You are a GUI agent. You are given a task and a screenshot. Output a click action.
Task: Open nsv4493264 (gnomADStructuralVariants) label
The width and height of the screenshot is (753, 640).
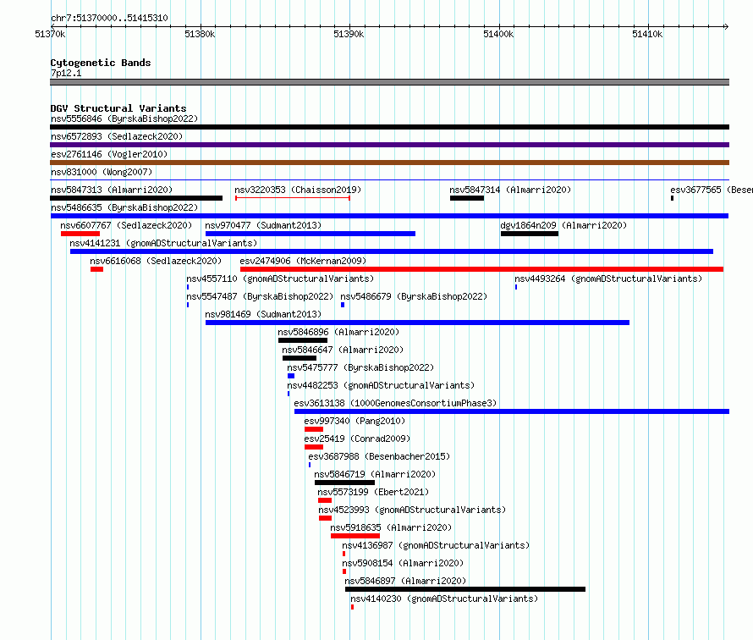coord(608,279)
